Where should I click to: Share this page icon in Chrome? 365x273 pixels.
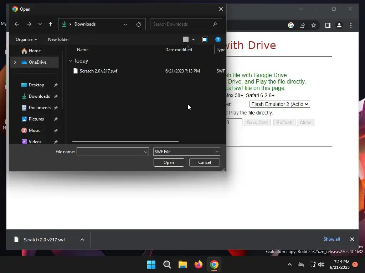pos(302,25)
